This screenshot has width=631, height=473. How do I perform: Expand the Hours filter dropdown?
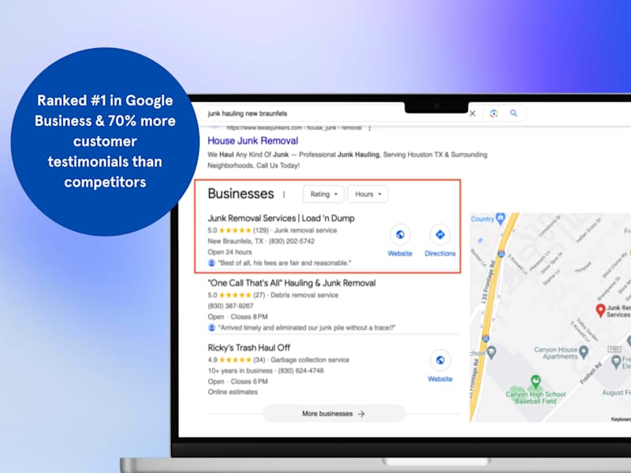click(x=368, y=194)
